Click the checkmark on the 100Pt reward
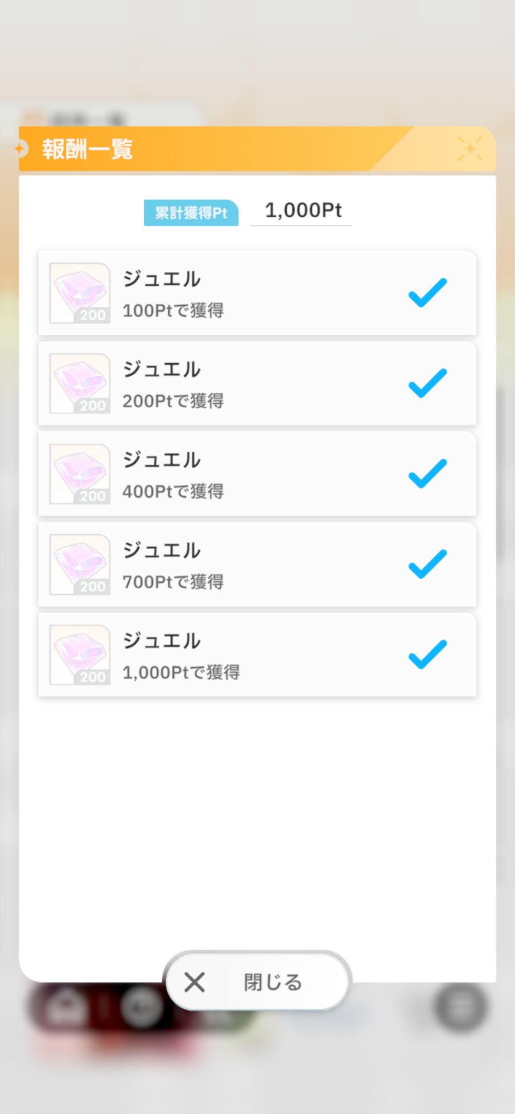The height and width of the screenshot is (1114, 515). point(427,292)
